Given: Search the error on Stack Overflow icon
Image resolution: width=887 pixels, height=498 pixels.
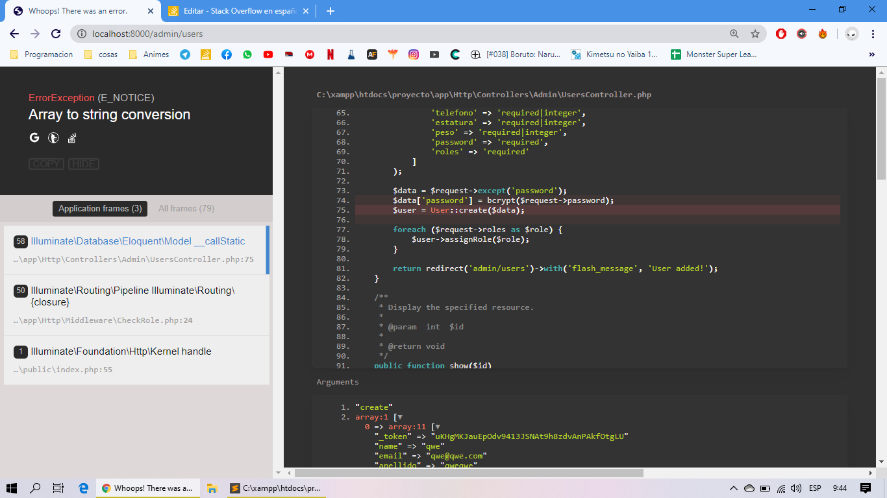Looking at the screenshot, I should click(x=73, y=137).
